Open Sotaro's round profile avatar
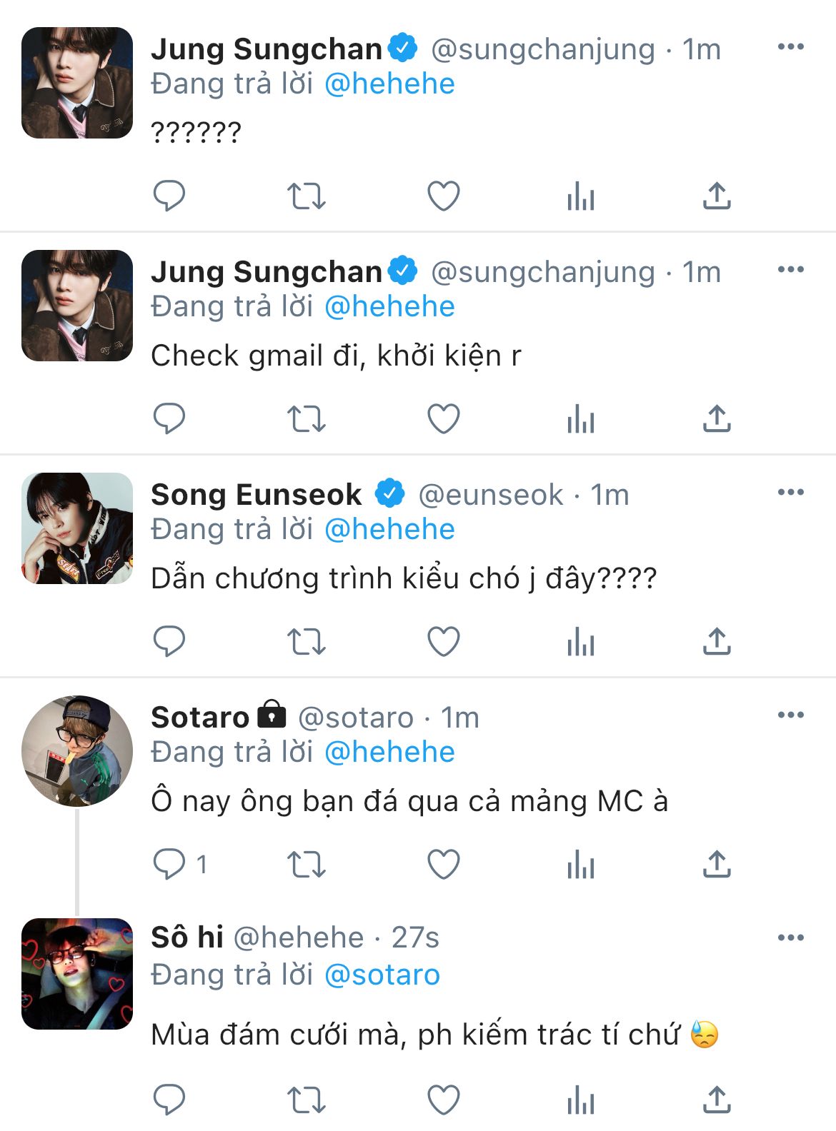 pos(77,751)
